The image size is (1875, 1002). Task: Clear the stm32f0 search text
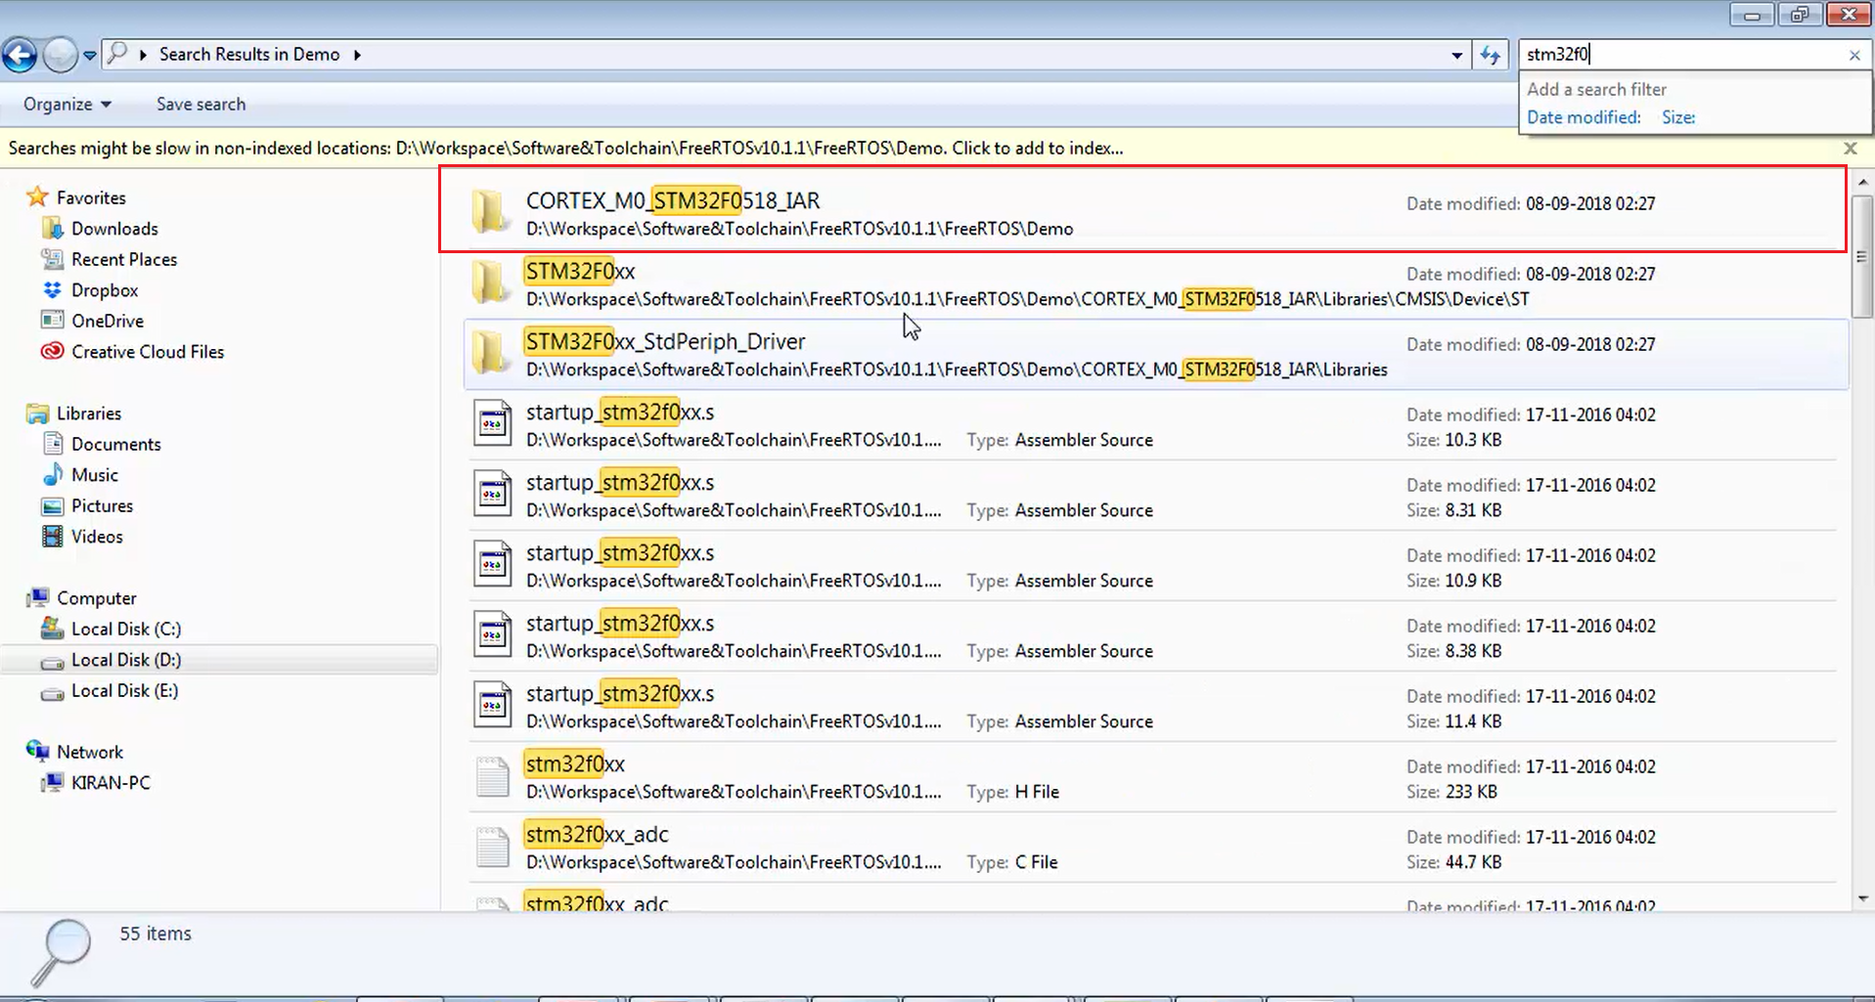click(1854, 56)
